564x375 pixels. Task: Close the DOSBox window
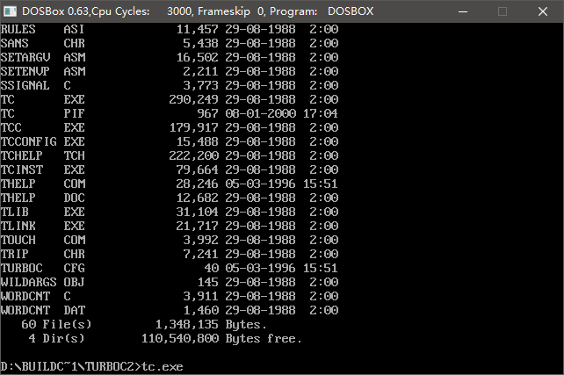[543, 11]
